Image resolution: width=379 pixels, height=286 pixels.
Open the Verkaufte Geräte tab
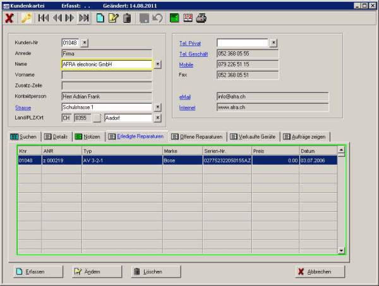[254, 137]
